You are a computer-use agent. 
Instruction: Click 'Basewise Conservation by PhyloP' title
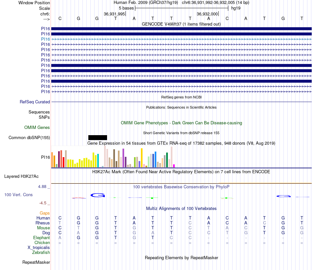coord(181,187)
